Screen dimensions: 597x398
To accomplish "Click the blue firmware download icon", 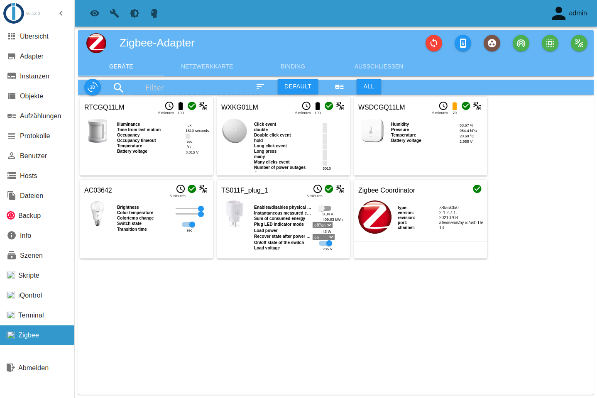I will tap(463, 43).
